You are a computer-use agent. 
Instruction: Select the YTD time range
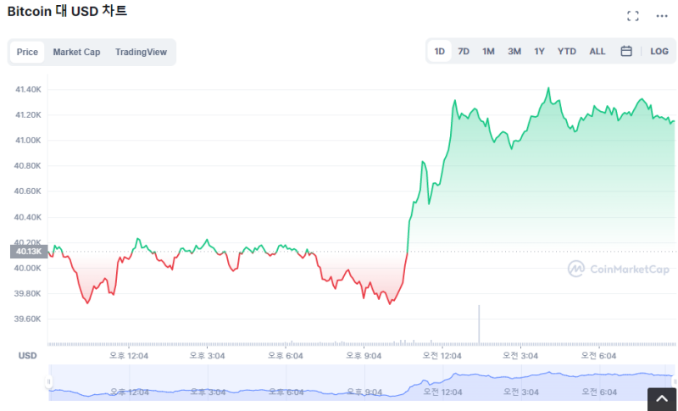pyautogui.click(x=566, y=51)
